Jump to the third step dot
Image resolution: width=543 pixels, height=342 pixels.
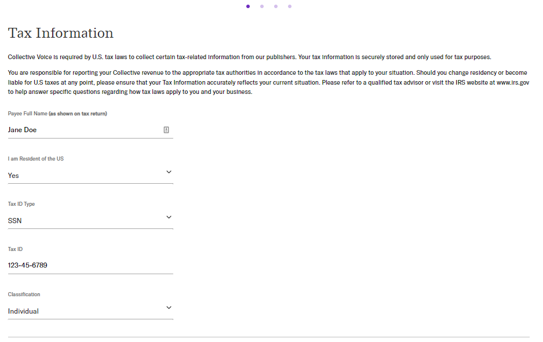pyautogui.click(x=276, y=6)
